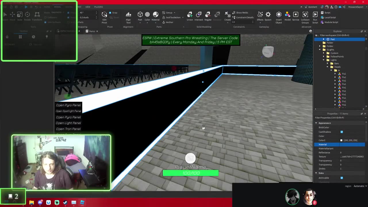Toggle the Archivable checkbox

click(x=342, y=178)
